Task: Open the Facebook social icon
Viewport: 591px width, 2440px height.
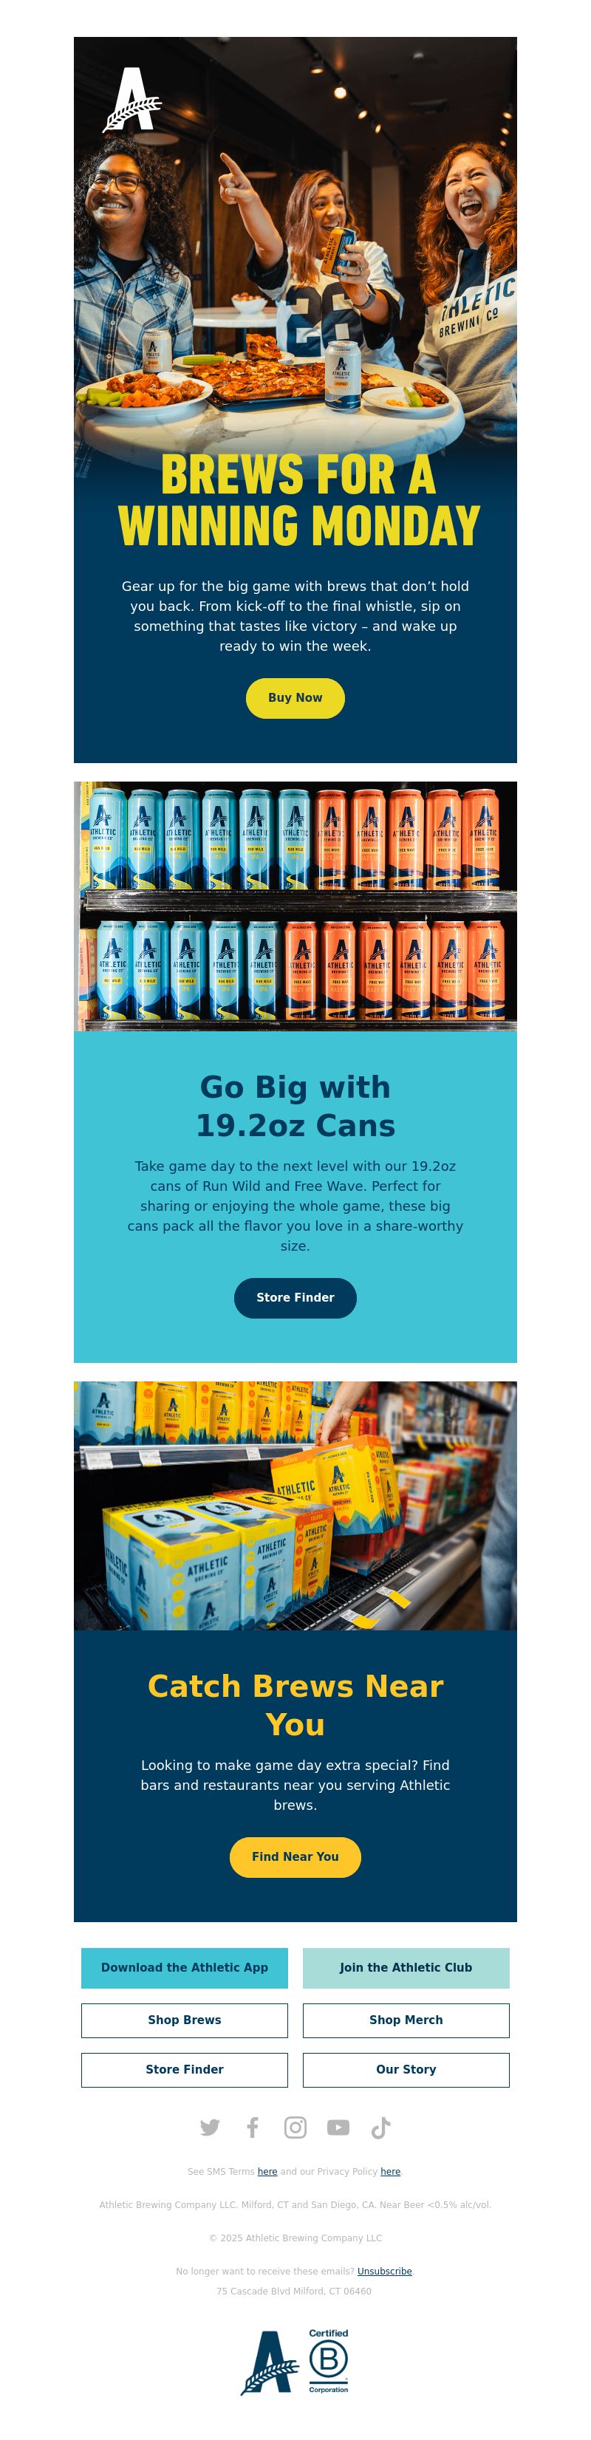Action: [253, 2128]
